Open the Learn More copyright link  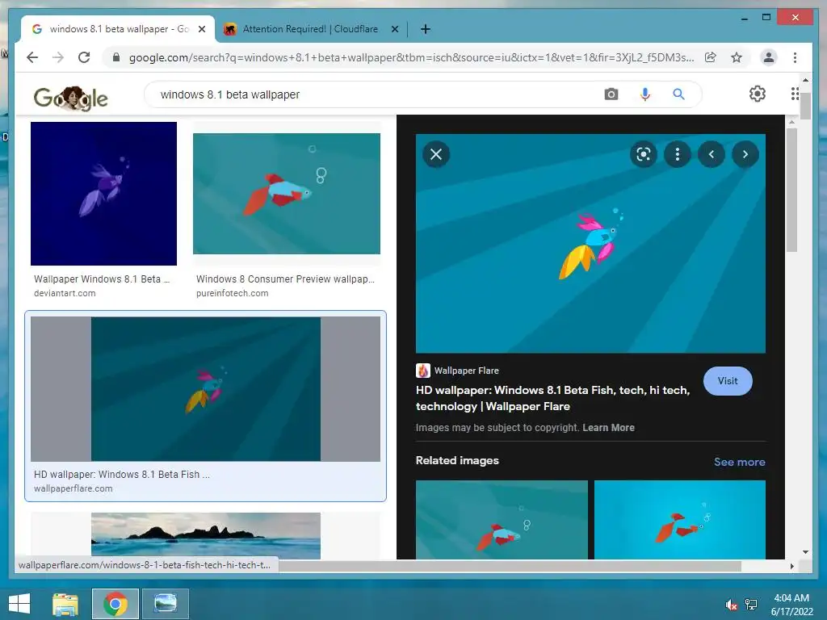pyautogui.click(x=608, y=428)
